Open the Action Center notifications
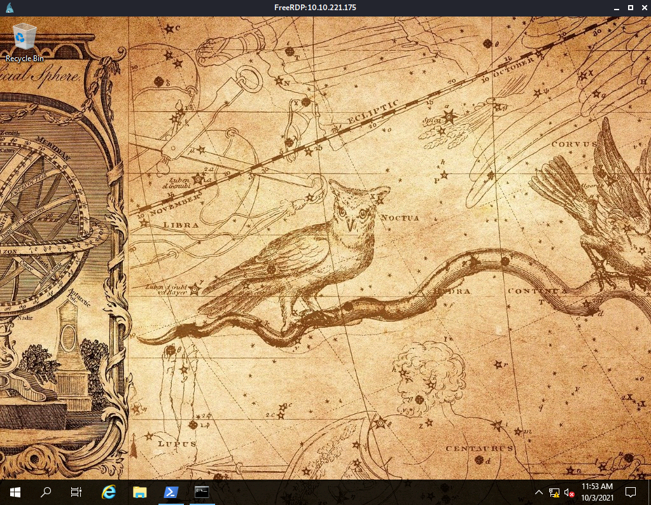Image resolution: width=651 pixels, height=505 pixels. [x=631, y=492]
